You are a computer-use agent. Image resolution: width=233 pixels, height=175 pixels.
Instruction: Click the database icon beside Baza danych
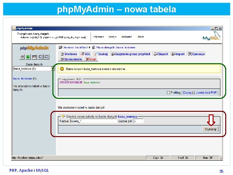pyautogui.click(x=94, y=47)
